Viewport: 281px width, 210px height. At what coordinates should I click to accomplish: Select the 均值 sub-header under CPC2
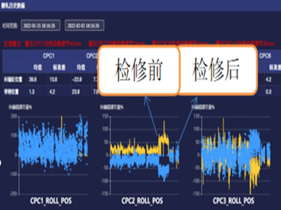[x=81, y=68]
